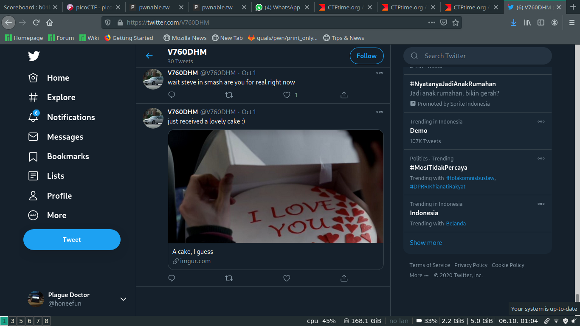Open Forum bookmark in bookmarks bar
Viewport: 580px width, 326px height.
click(61, 38)
